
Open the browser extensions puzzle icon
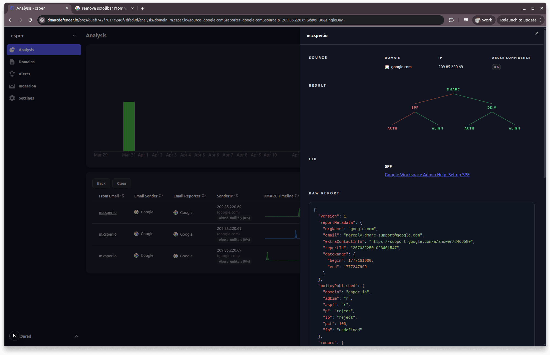[x=451, y=20]
